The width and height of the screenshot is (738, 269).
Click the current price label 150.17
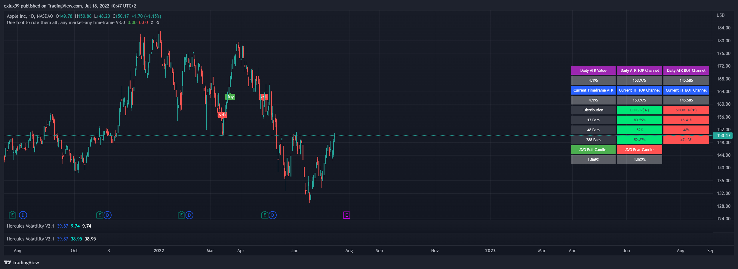[723, 136]
